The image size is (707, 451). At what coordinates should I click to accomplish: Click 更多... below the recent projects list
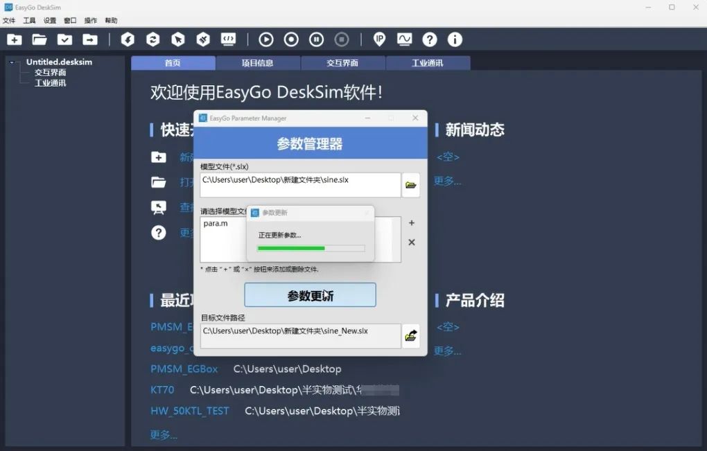click(x=164, y=435)
